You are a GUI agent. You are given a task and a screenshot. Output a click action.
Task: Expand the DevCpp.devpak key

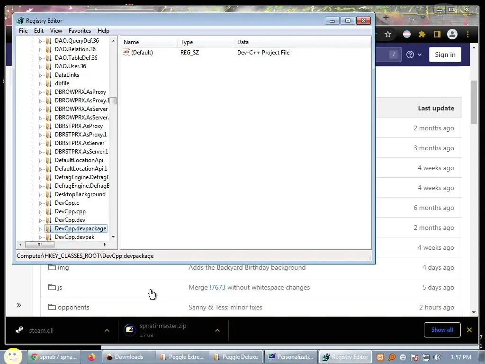click(40, 237)
